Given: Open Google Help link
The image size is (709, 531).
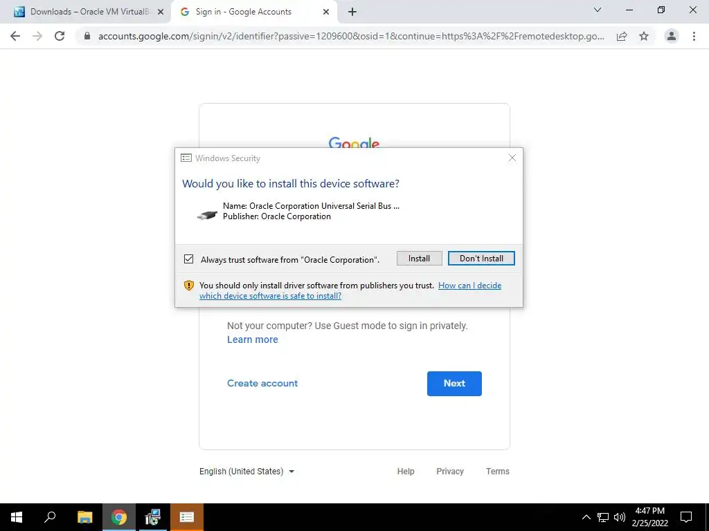Looking at the screenshot, I should (x=406, y=472).
